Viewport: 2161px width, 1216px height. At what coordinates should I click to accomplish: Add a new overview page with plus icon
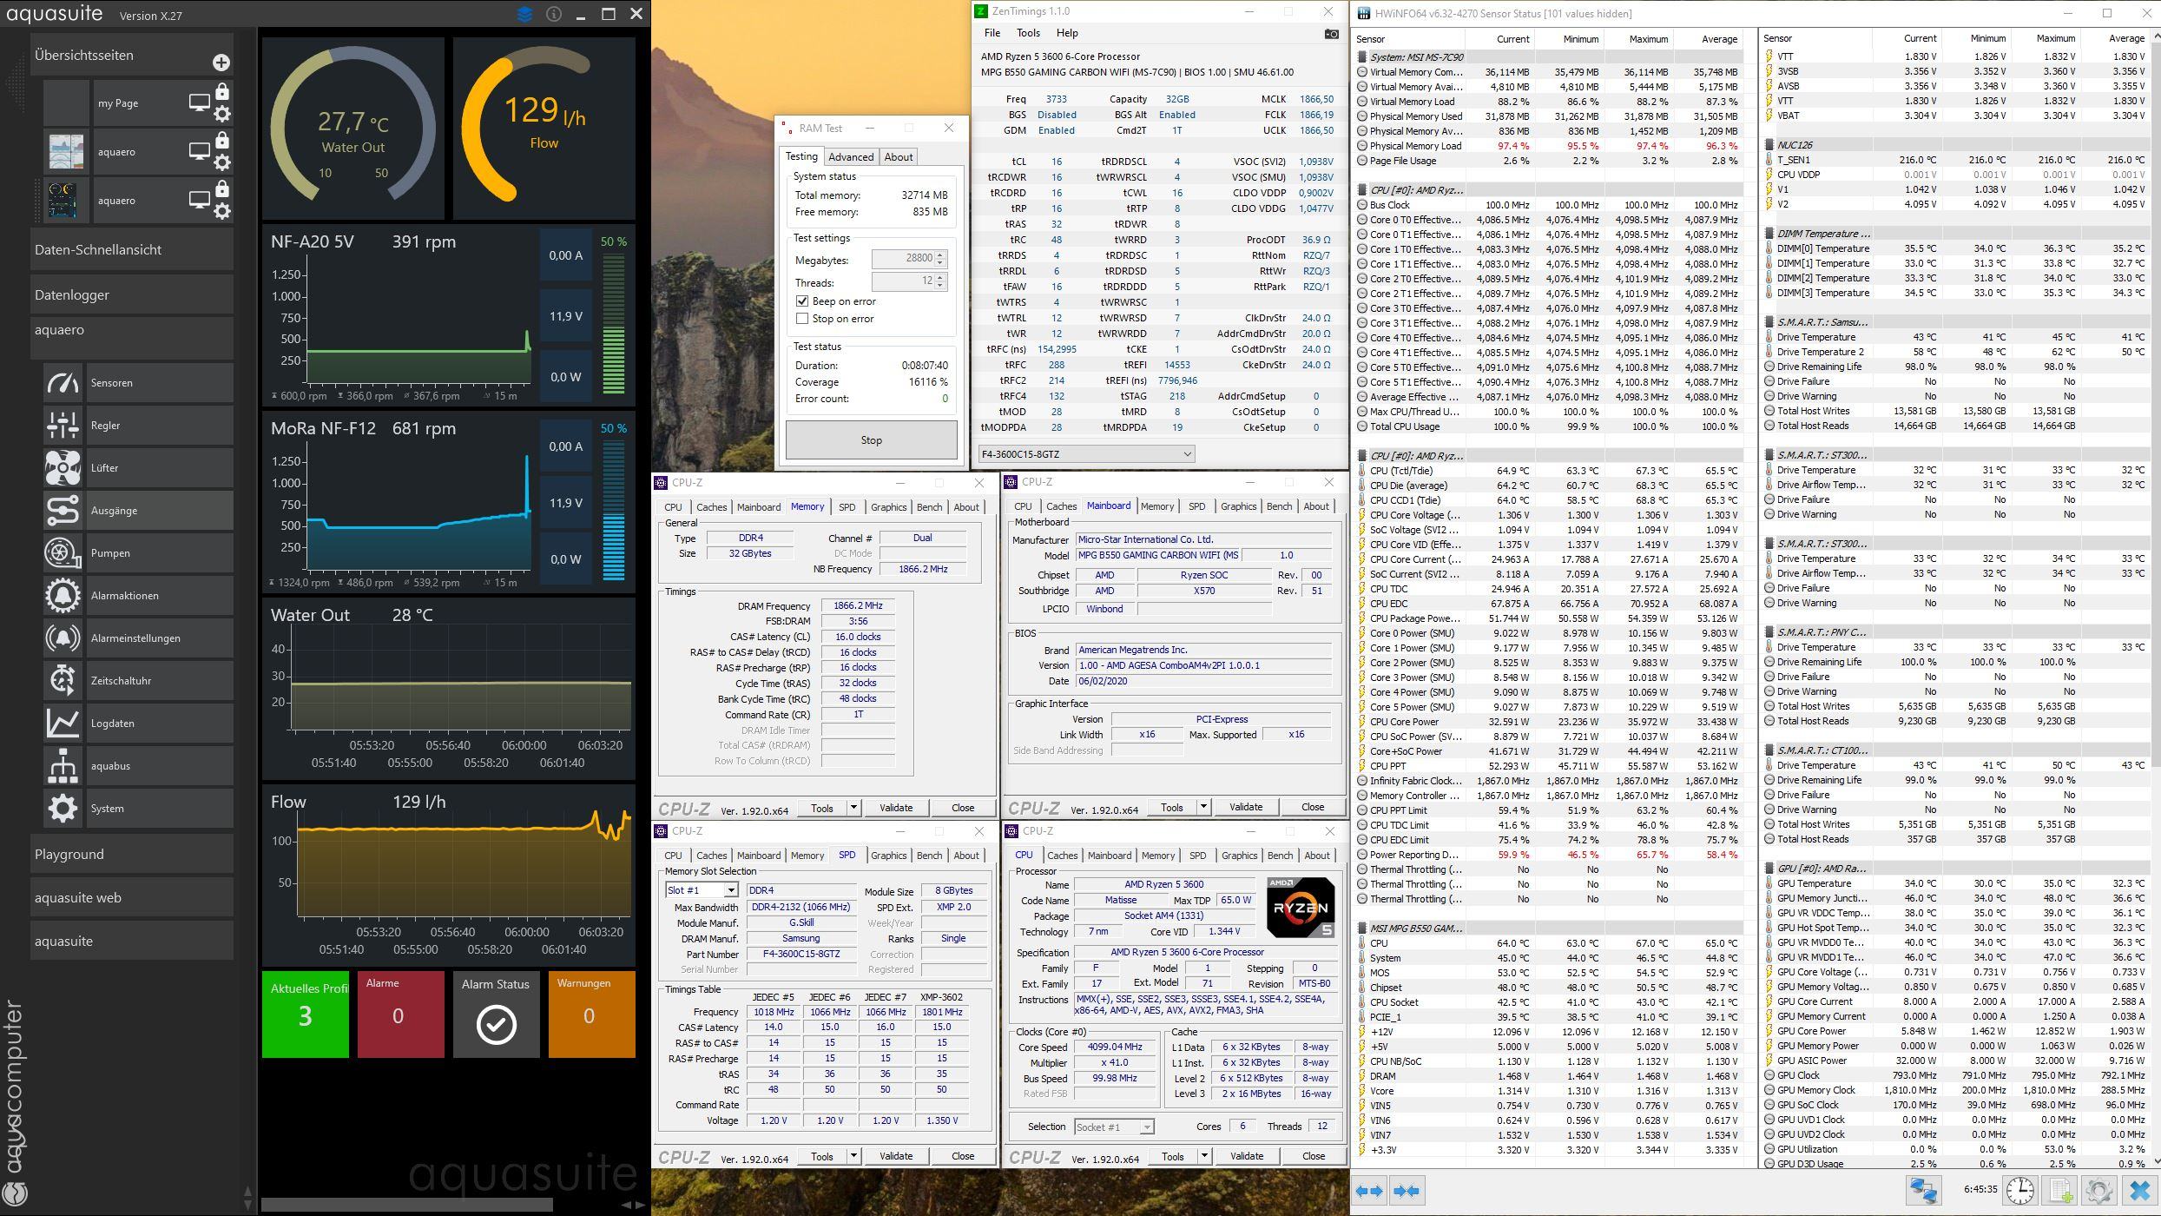221,63
